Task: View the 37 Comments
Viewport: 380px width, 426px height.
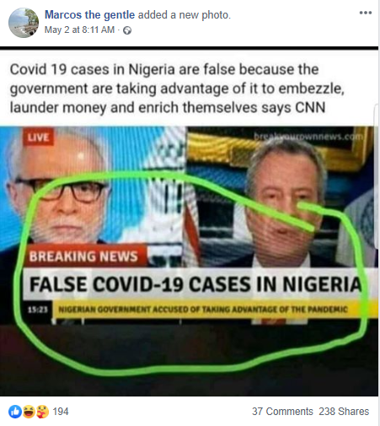Action: coord(282,412)
